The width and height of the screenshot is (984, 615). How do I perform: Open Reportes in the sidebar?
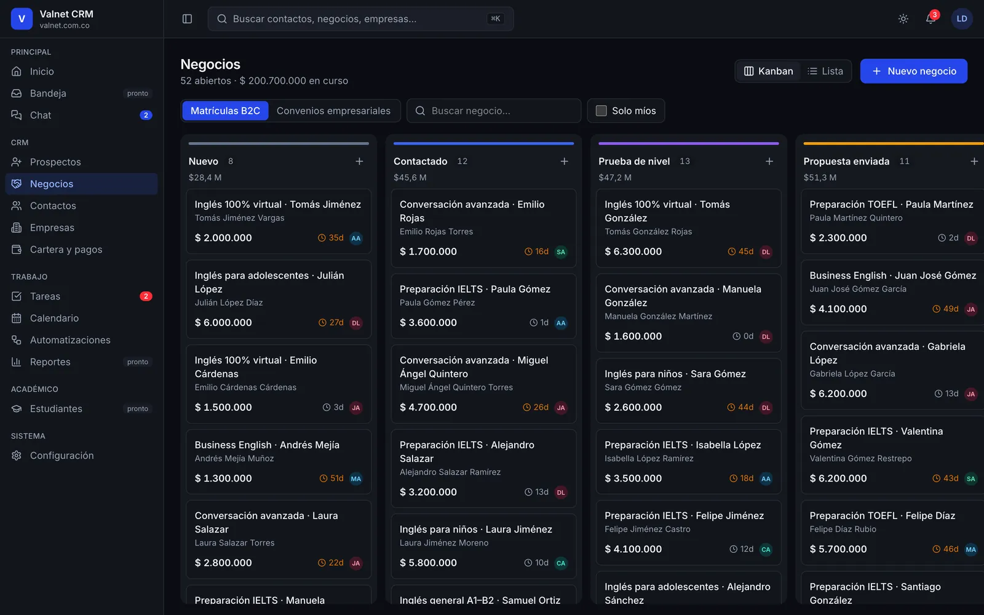(x=81, y=362)
